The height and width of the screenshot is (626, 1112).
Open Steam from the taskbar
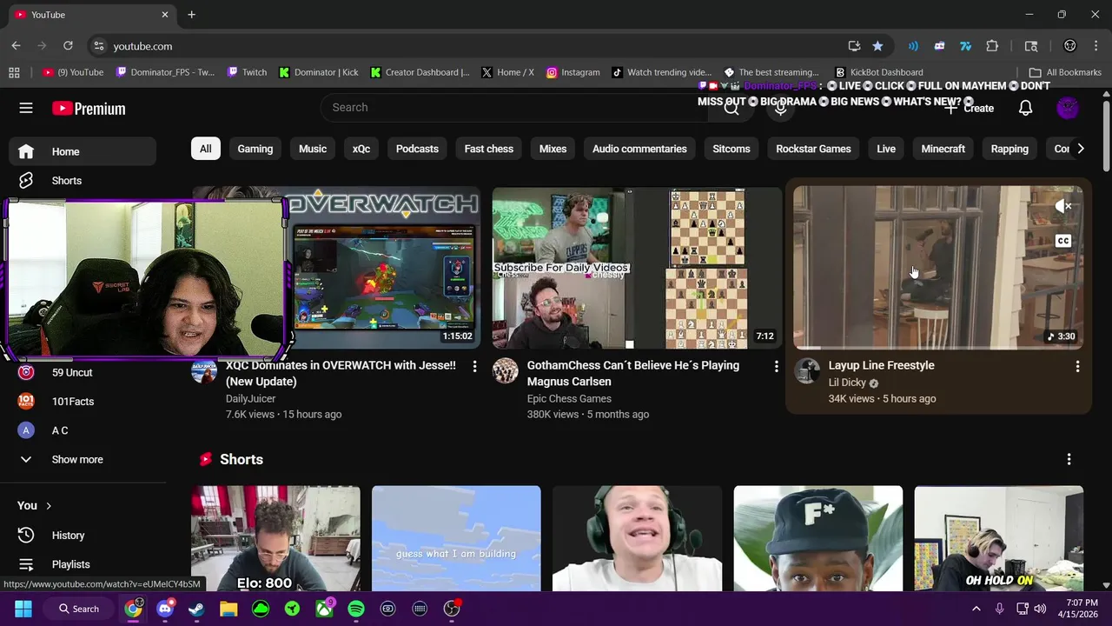[196, 609]
